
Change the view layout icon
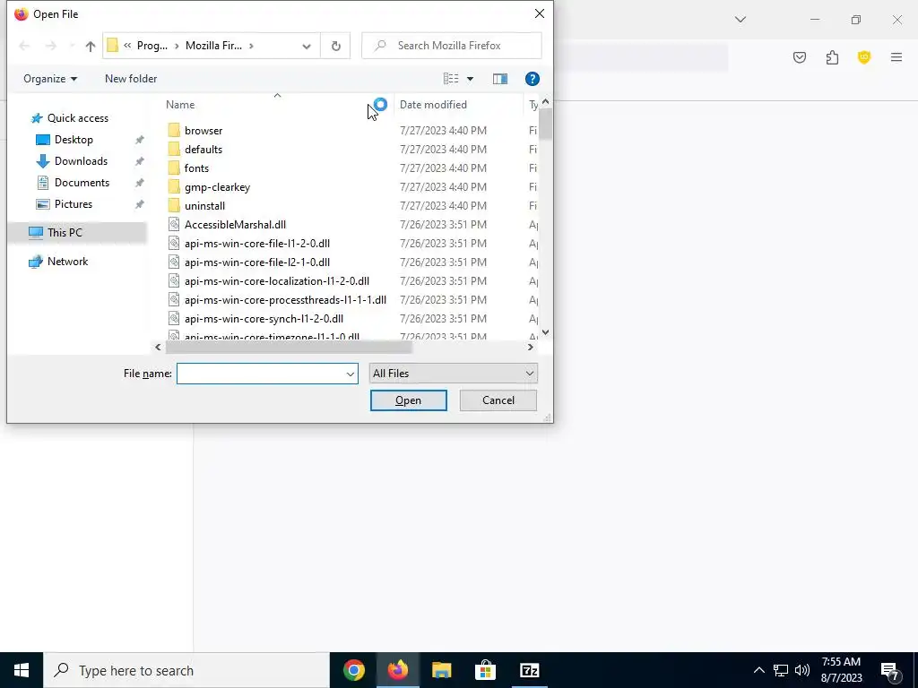[451, 79]
